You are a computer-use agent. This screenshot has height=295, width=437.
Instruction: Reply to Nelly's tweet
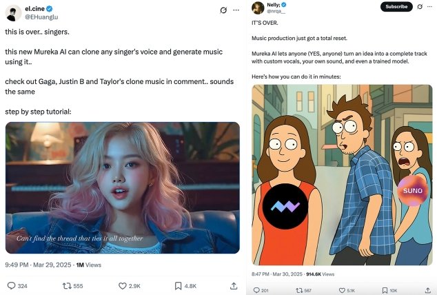click(x=256, y=290)
